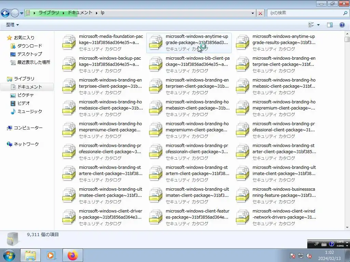Click the lp breadcrumb segment

103,13
